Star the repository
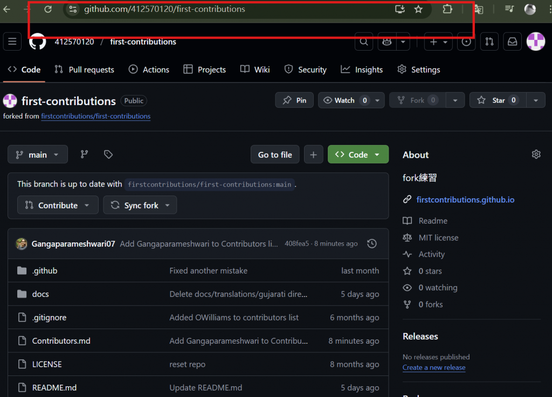 click(x=498, y=100)
